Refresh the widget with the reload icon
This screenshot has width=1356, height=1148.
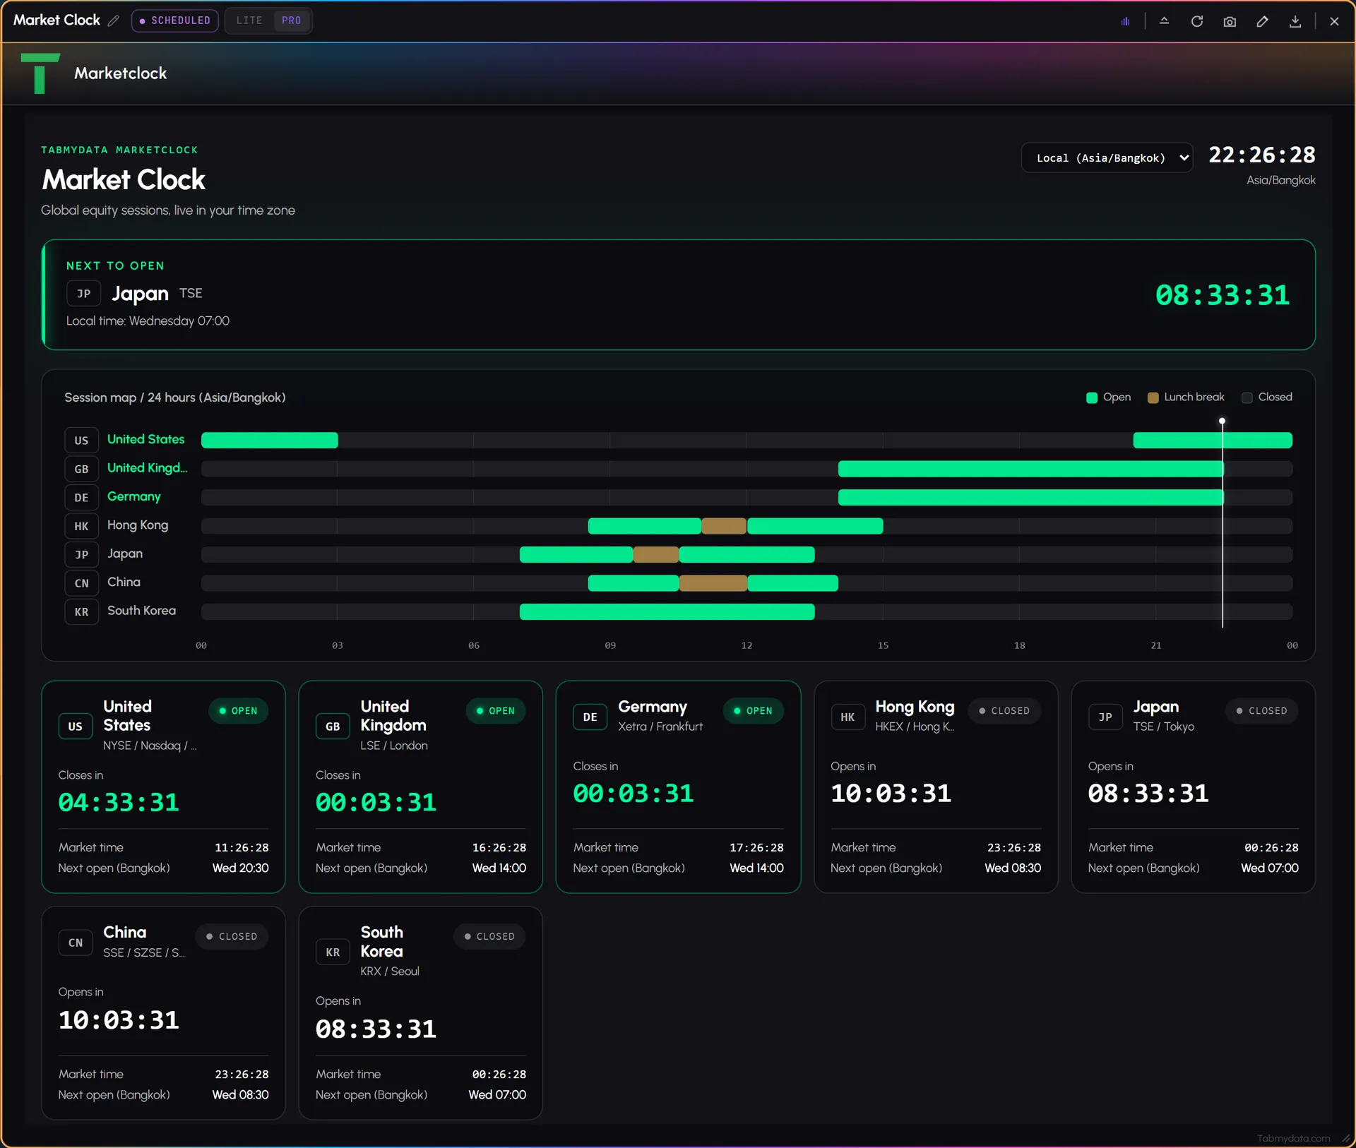click(x=1197, y=21)
